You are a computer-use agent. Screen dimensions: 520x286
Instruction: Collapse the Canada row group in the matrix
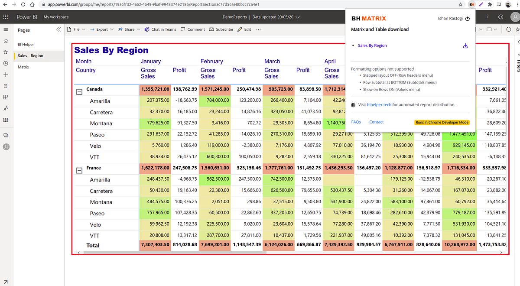pos(79,90)
